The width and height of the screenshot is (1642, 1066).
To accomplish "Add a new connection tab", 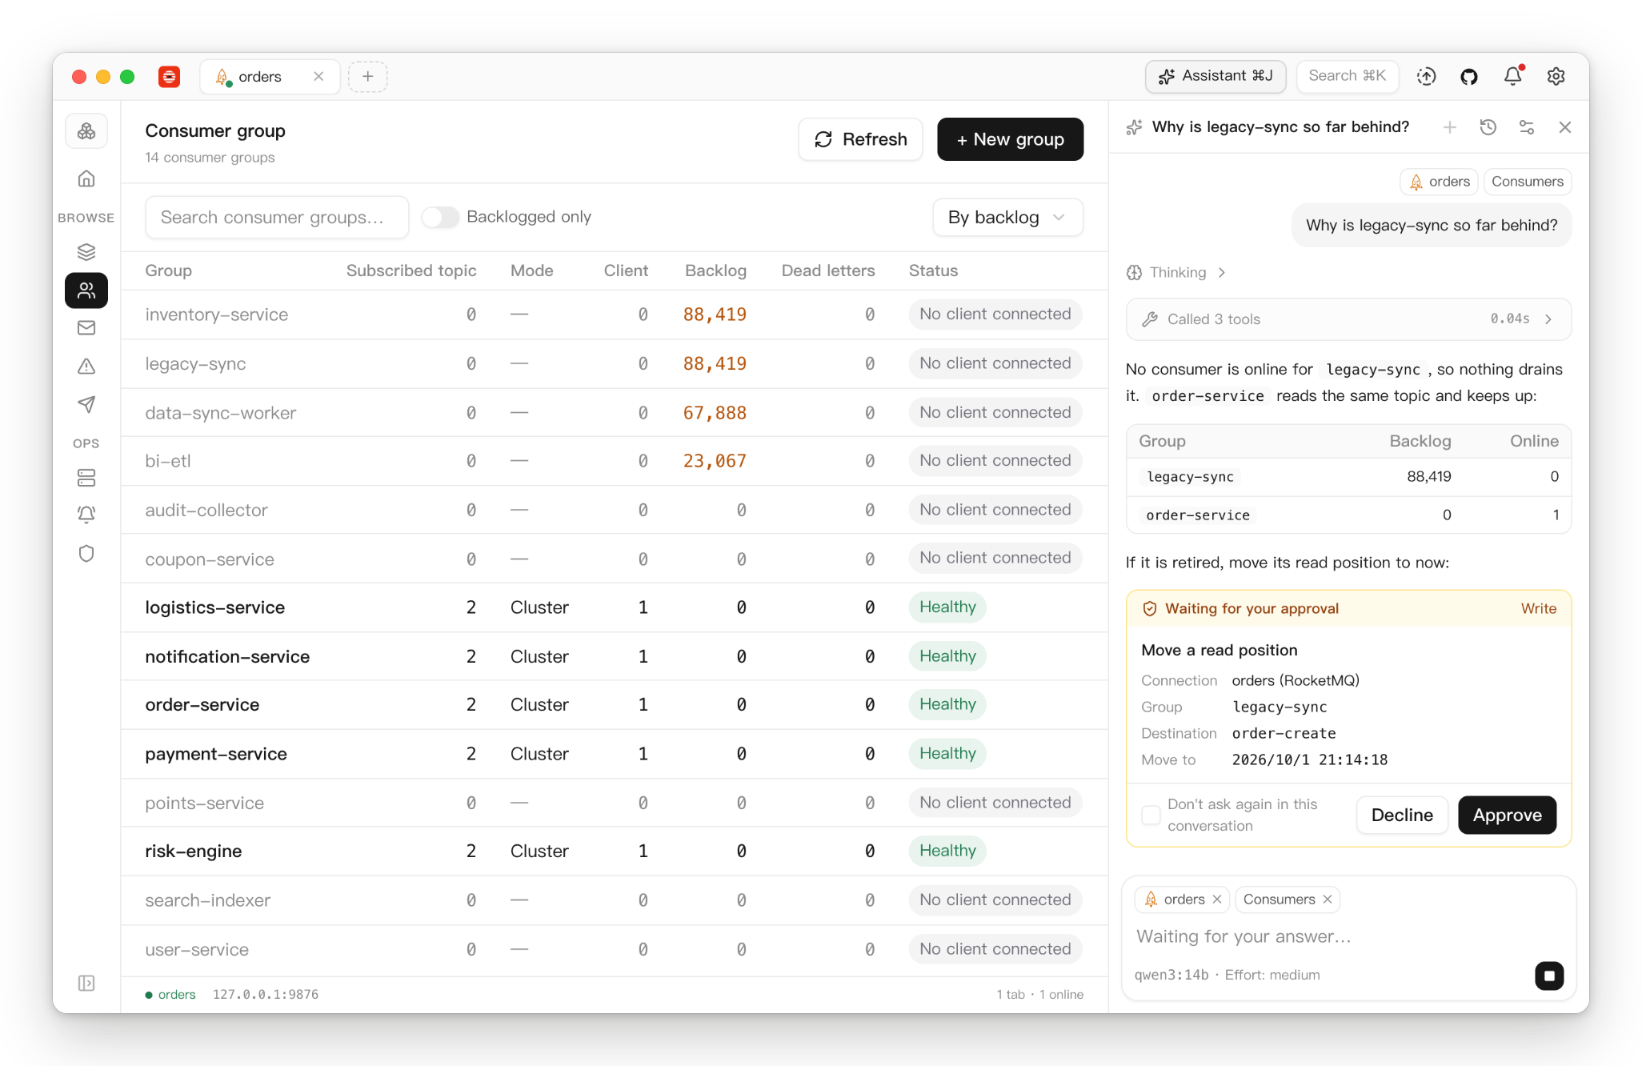I will [x=368, y=77].
